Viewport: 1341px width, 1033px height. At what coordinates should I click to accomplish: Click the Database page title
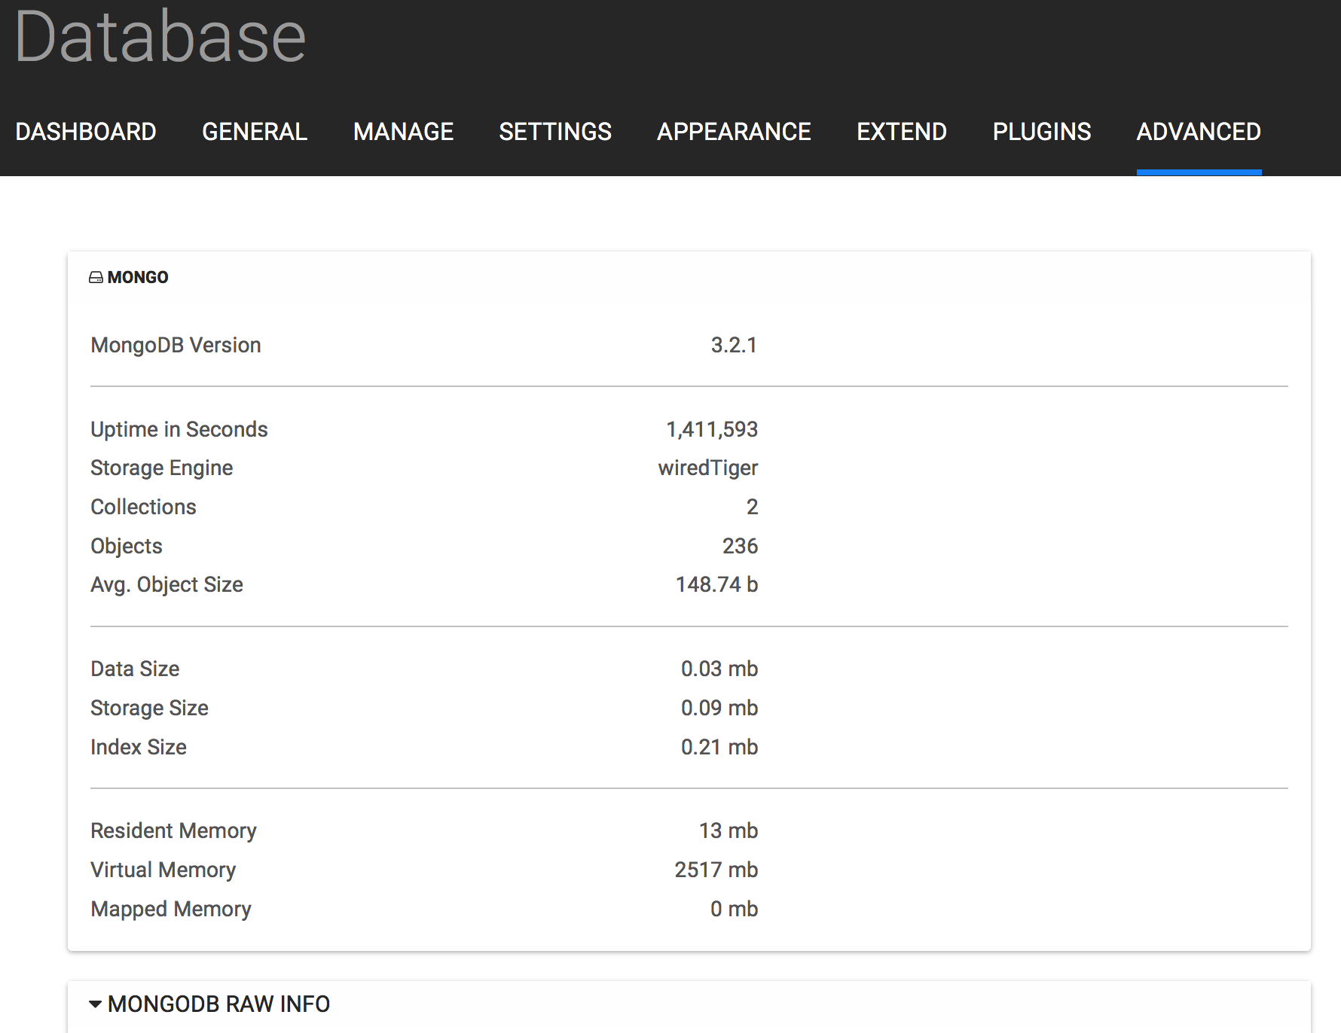point(160,36)
